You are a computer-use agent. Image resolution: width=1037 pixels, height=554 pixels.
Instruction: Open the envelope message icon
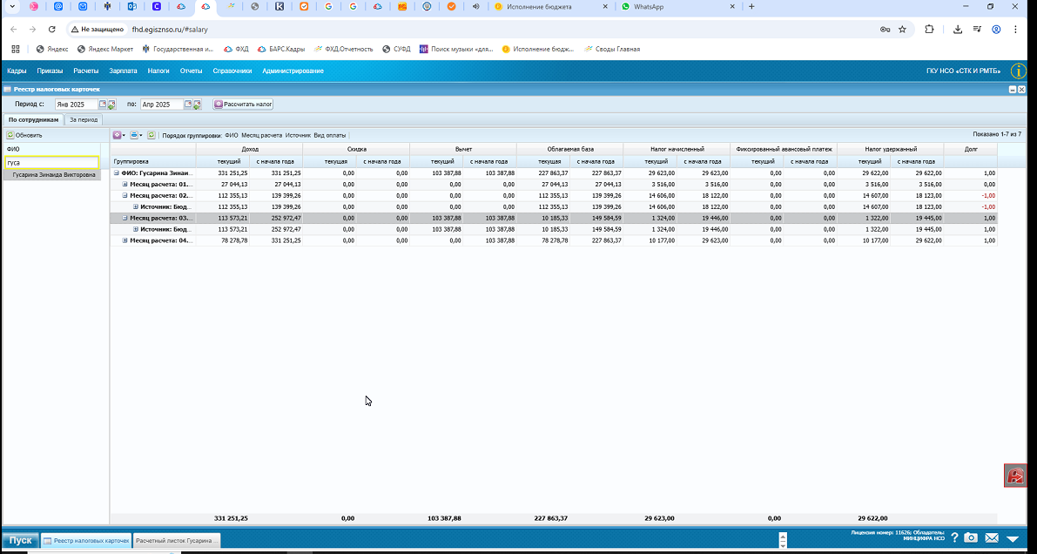[992, 538]
